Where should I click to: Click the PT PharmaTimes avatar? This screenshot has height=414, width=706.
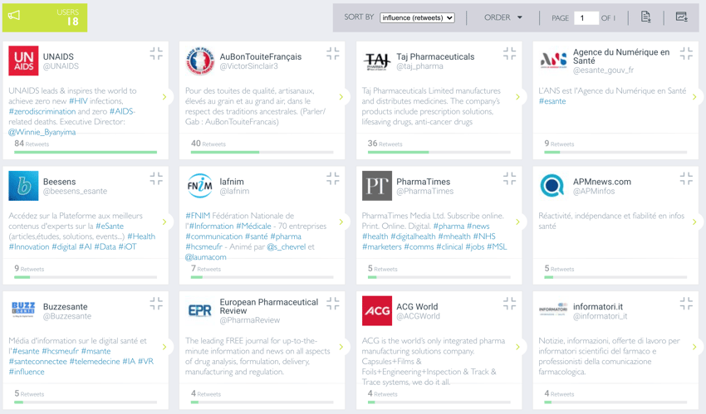[x=377, y=186]
